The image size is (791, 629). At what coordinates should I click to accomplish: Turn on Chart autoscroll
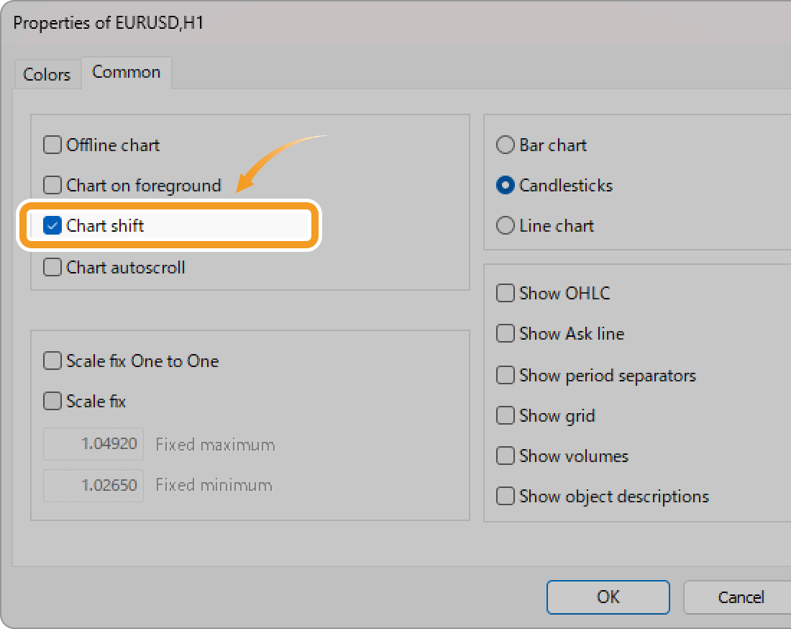point(52,267)
